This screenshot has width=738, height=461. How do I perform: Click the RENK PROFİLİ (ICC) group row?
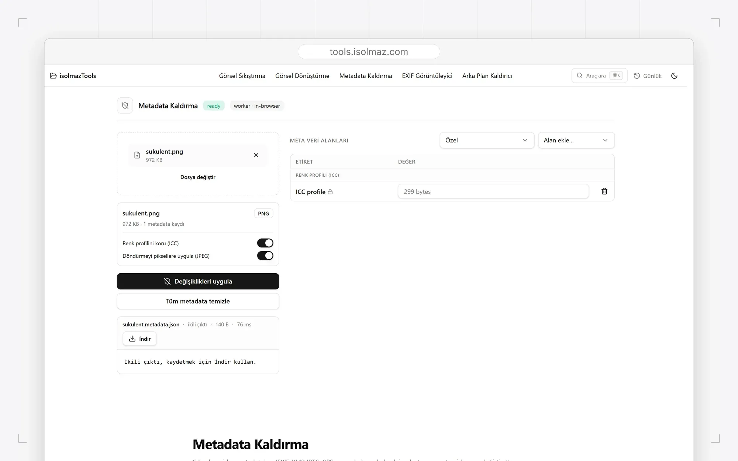[452, 175]
